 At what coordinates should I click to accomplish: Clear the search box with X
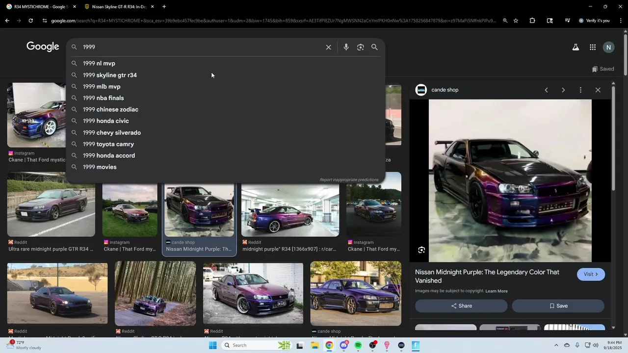tap(328, 47)
